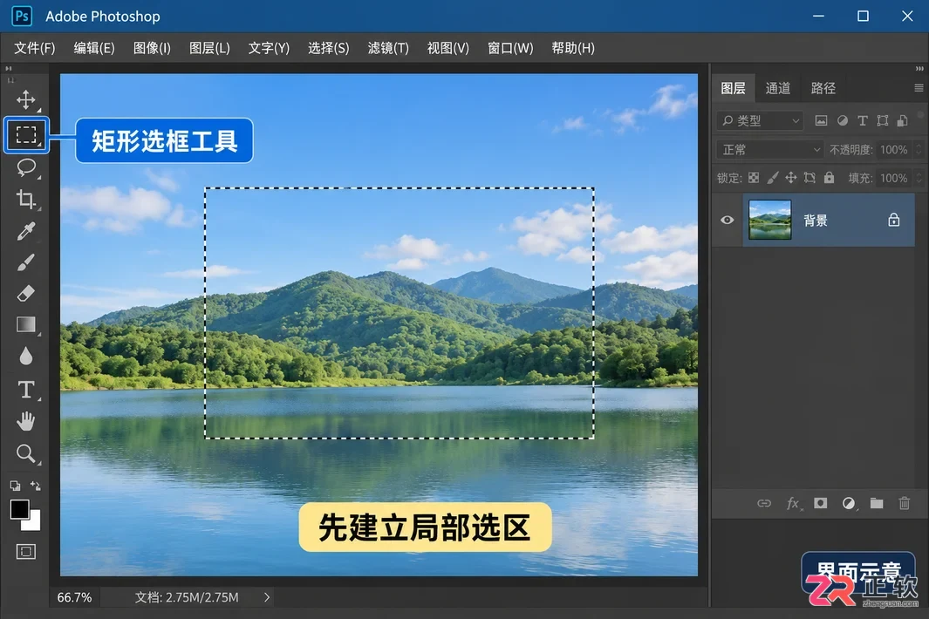This screenshot has width=929, height=619.
Task: Open the 正常 blend mode dropdown
Action: point(769,150)
